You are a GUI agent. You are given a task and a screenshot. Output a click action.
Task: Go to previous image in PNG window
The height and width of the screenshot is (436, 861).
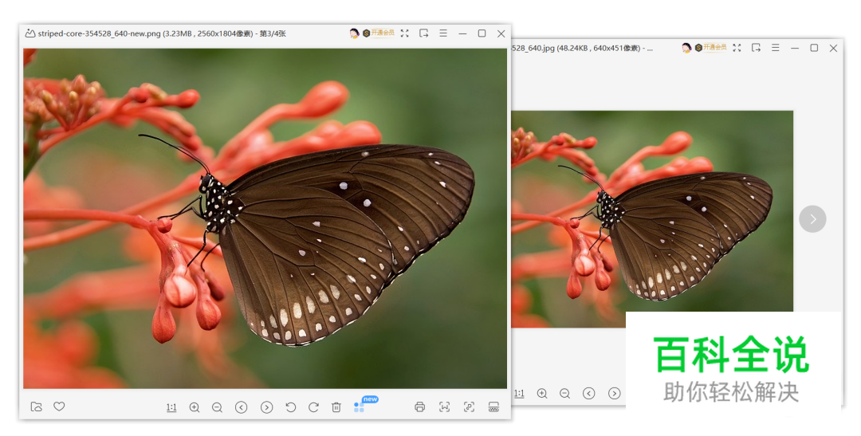[x=241, y=407]
